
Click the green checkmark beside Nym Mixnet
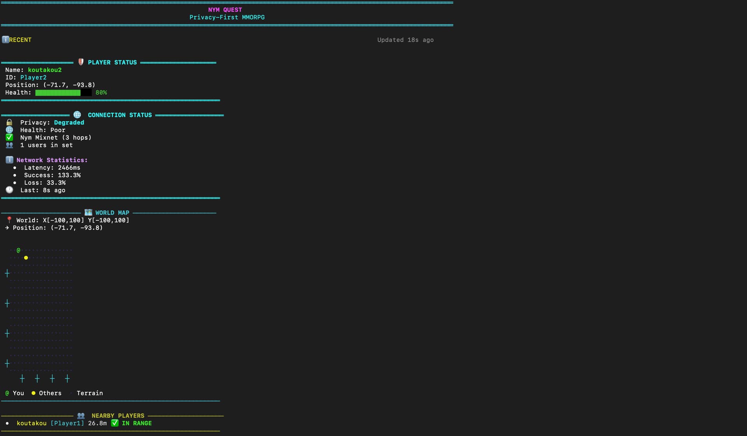[x=9, y=138]
